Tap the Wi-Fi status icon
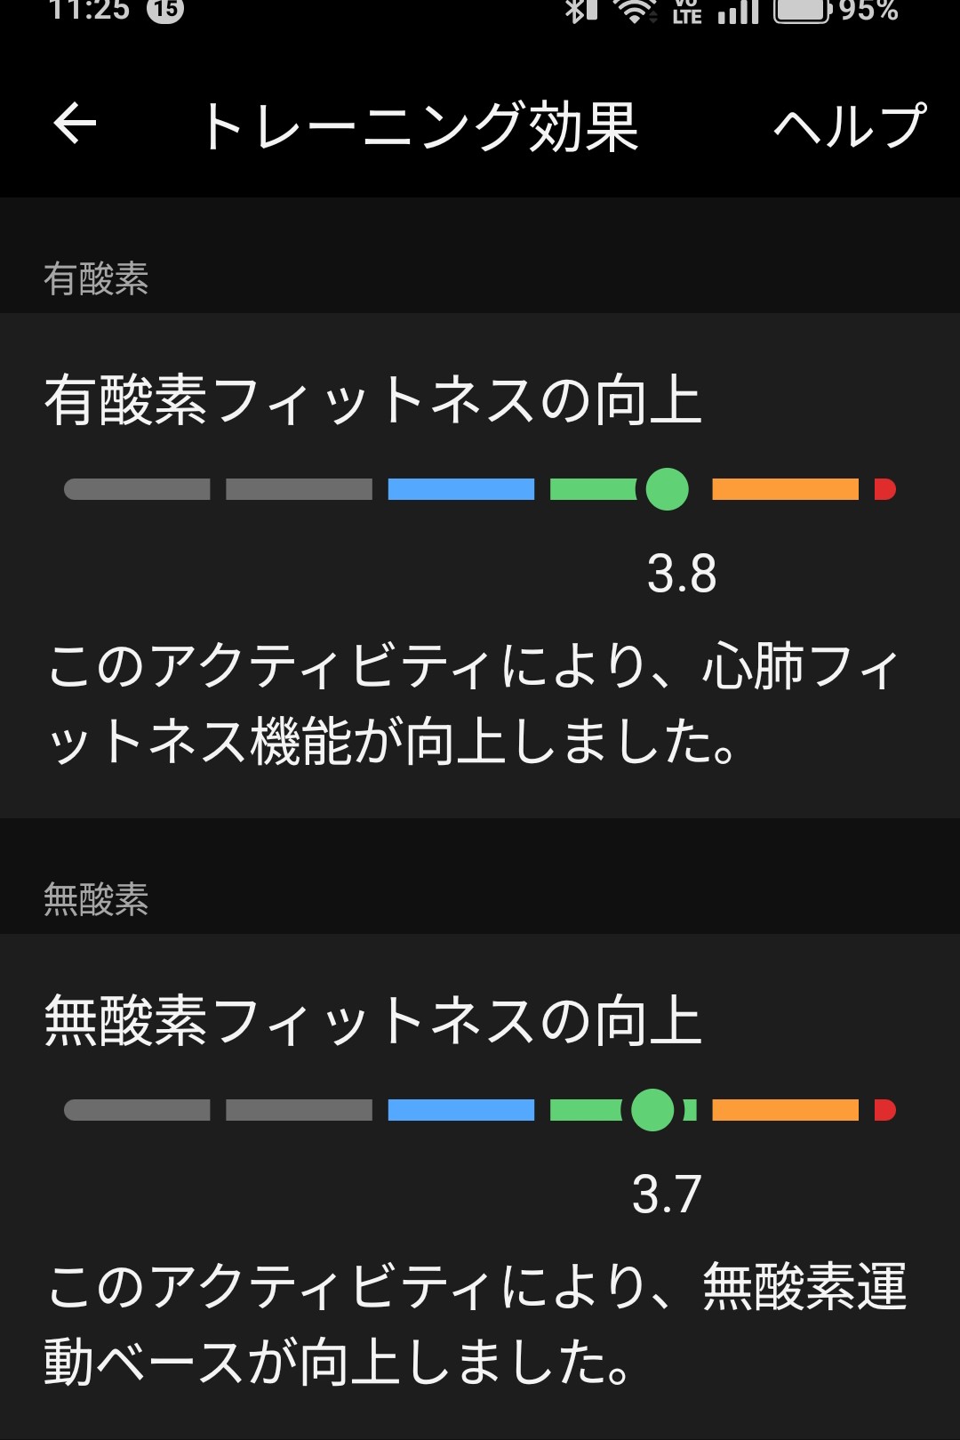Screen dimensions: 960x1440 pos(636,10)
